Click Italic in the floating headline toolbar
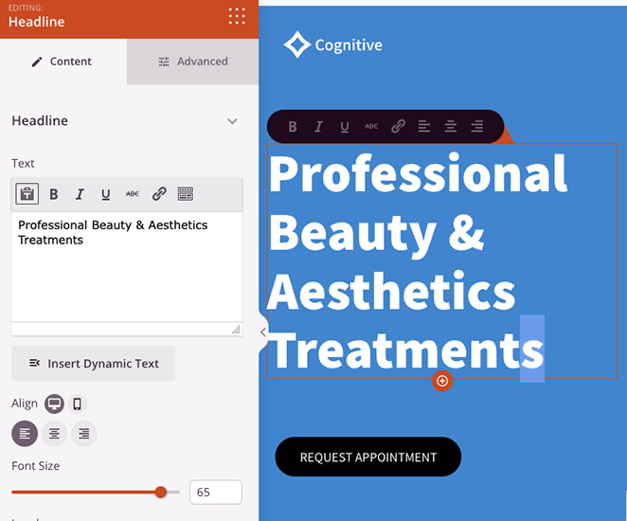Screen dimensions: 627x521 (318, 127)
